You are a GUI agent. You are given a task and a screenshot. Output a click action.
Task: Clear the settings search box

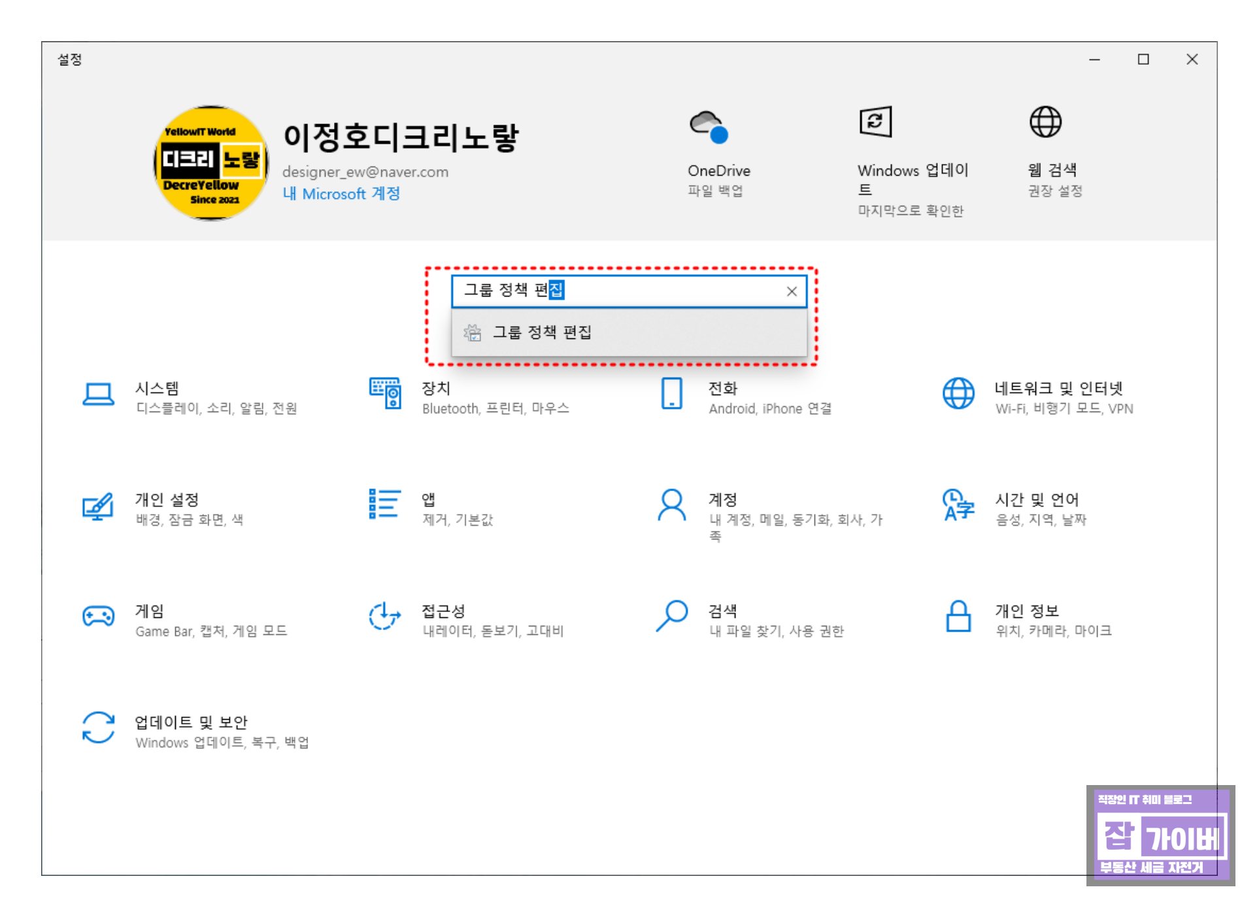(791, 291)
